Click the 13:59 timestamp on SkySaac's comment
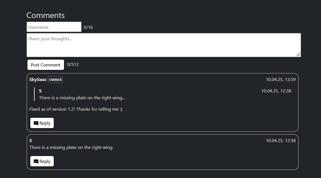This screenshot has height=178, width=321. click(280, 80)
